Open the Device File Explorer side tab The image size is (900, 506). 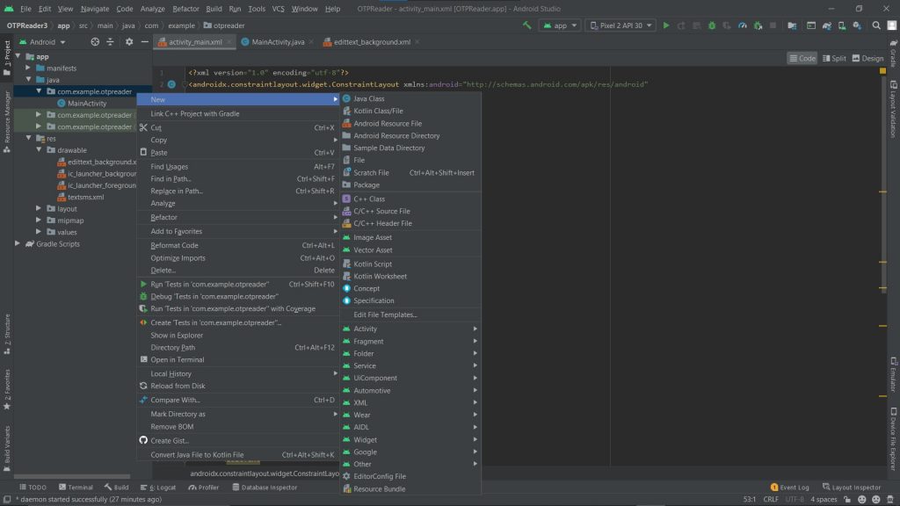894,439
